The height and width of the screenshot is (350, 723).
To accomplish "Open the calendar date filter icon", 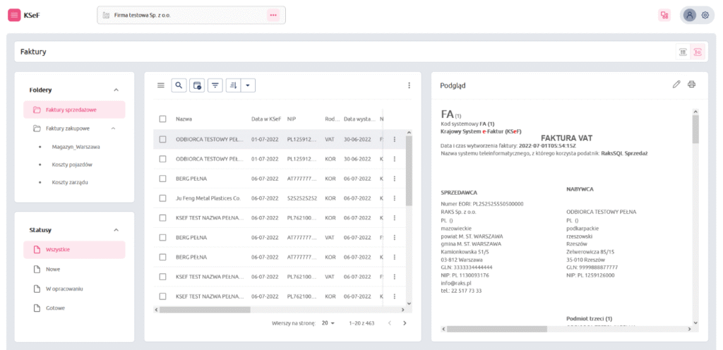I will point(198,85).
